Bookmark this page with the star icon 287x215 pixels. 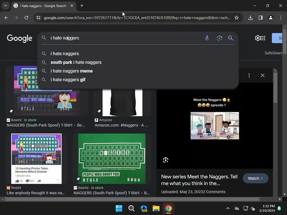pyautogui.click(x=237, y=18)
